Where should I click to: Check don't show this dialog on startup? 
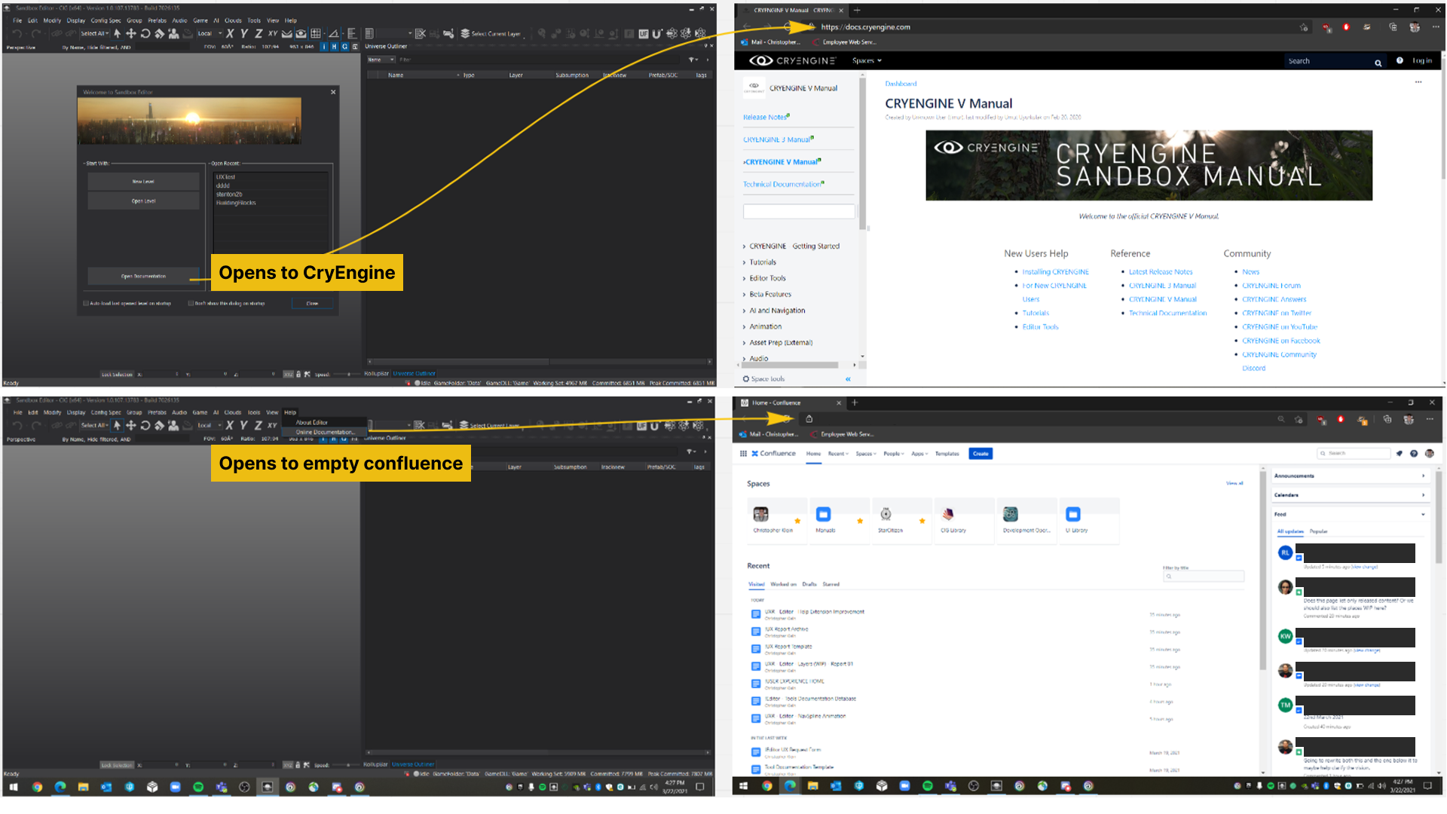[x=191, y=304]
